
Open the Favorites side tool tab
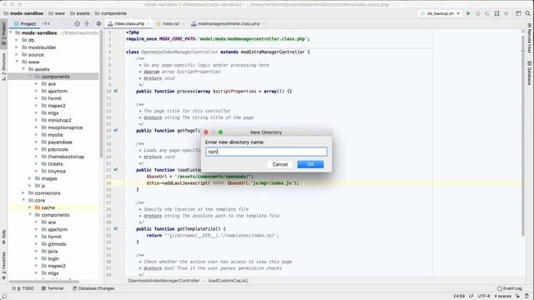point(3,265)
